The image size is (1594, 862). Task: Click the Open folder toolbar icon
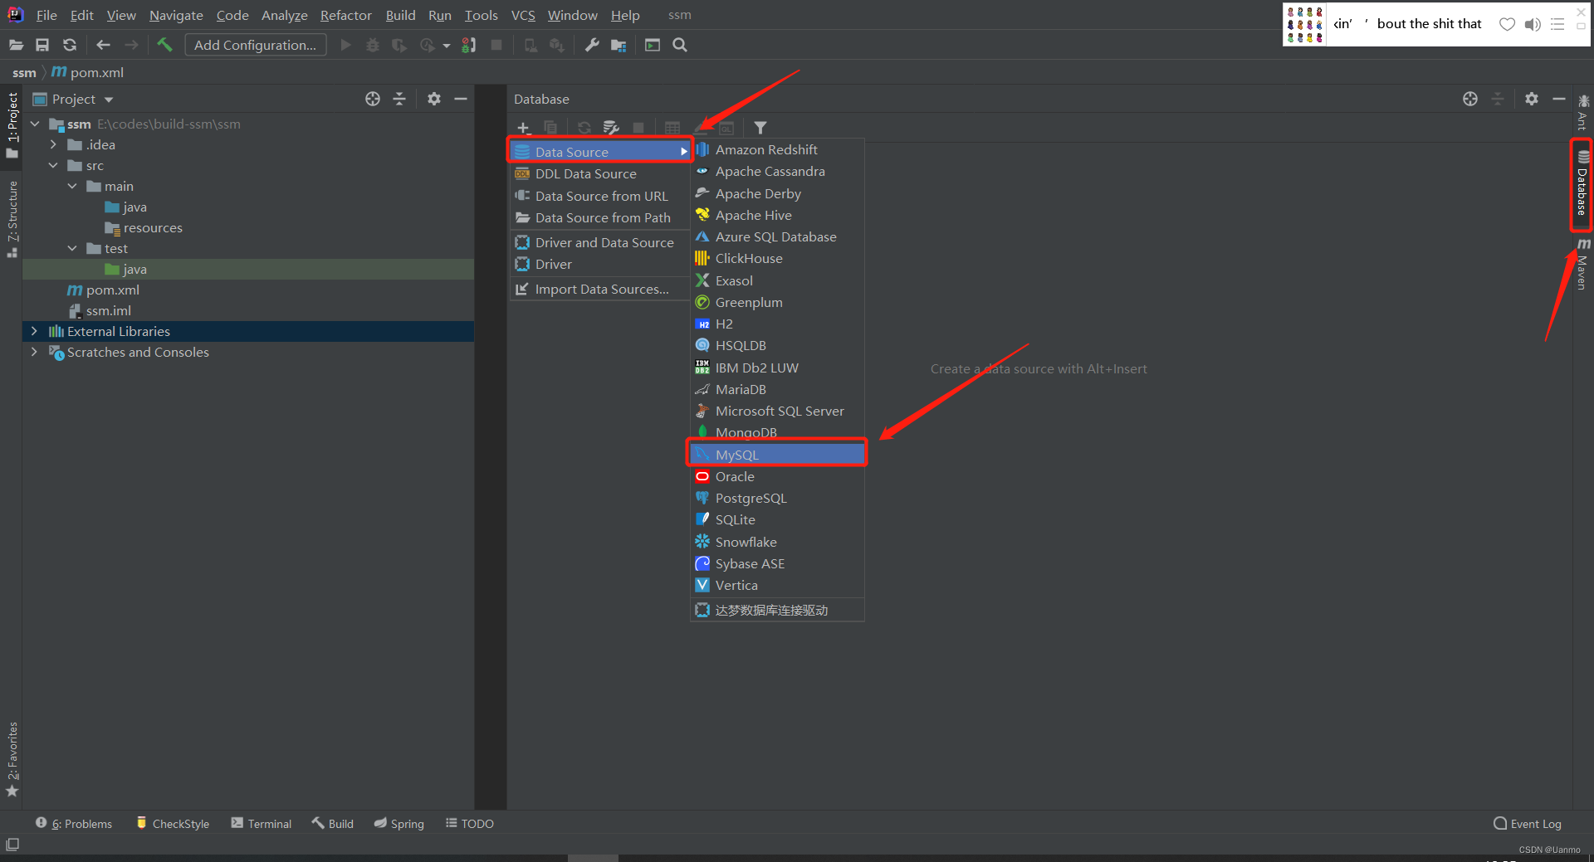click(16, 45)
